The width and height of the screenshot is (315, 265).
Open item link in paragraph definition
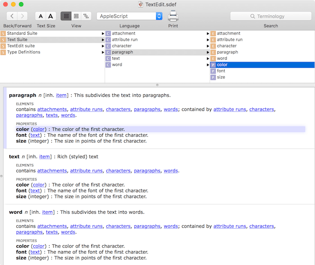[x=61, y=95]
